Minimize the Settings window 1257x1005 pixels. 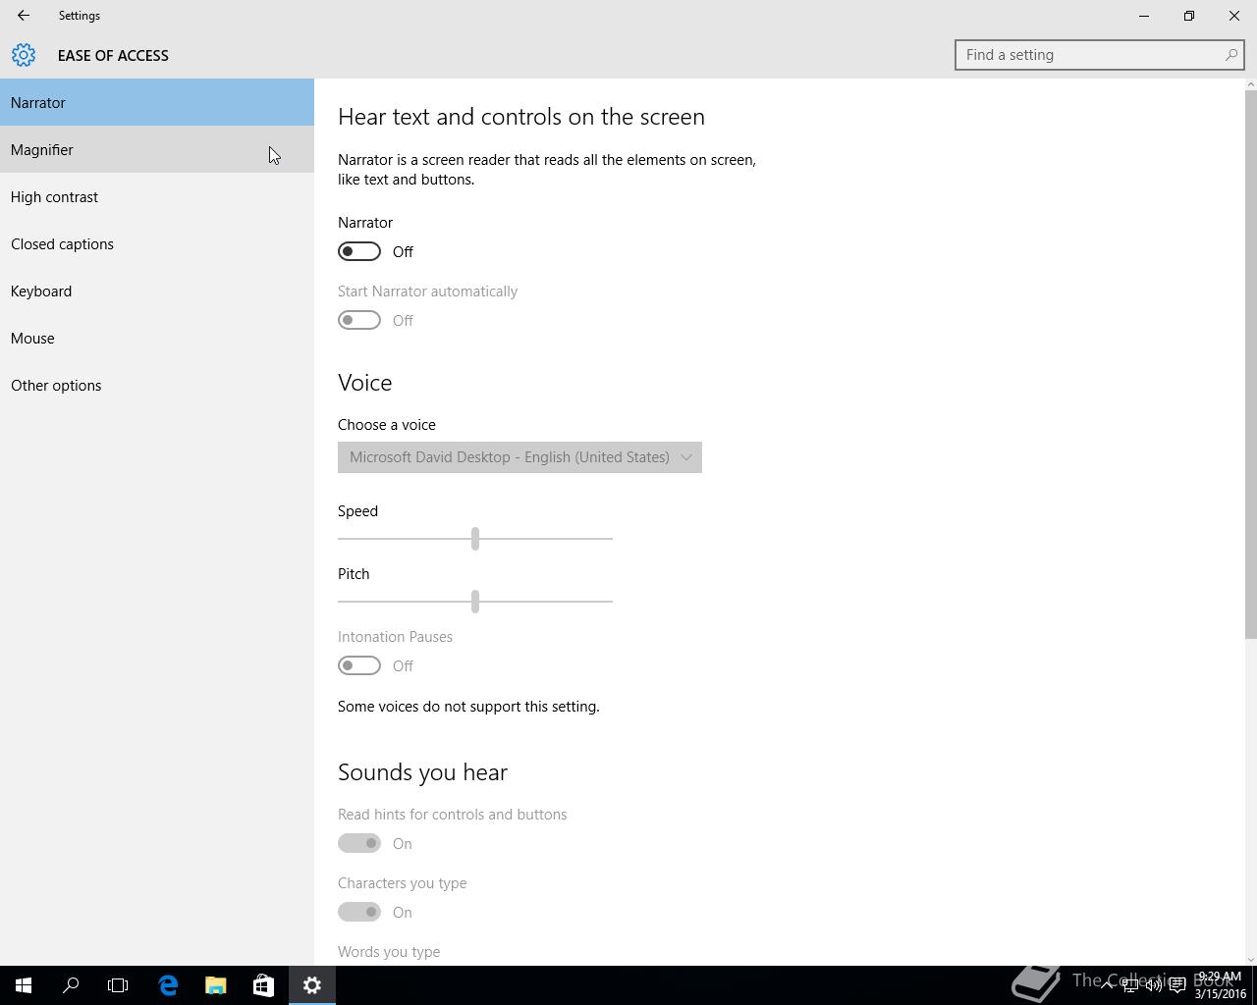tap(1144, 16)
